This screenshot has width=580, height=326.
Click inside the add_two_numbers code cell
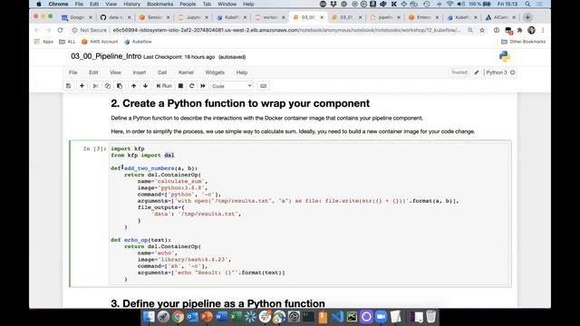309,214
